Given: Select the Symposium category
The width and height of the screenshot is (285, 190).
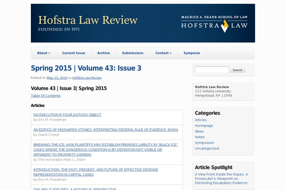Looking at the screenshot, I should coord(204,142).
